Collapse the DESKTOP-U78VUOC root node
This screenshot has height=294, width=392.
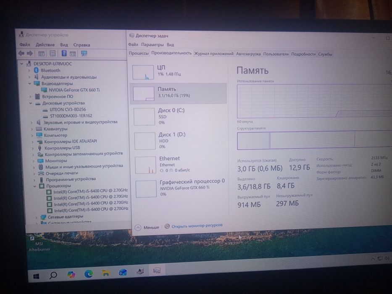coord(22,64)
